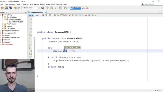Click the lightbulb hint on line 15
This screenshot has height=92, width=163.
click(31, 51)
